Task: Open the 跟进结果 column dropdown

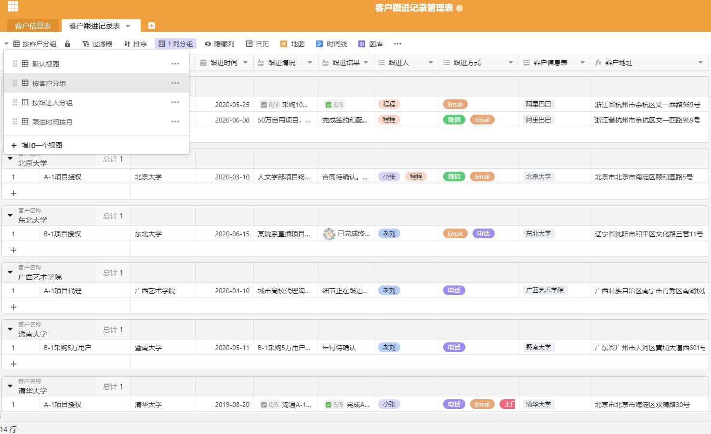Action: tap(366, 63)
